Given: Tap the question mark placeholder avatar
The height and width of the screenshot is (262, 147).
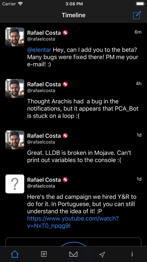Looking at the screenshot, I should pyautogui.click(x=15, y=184).
